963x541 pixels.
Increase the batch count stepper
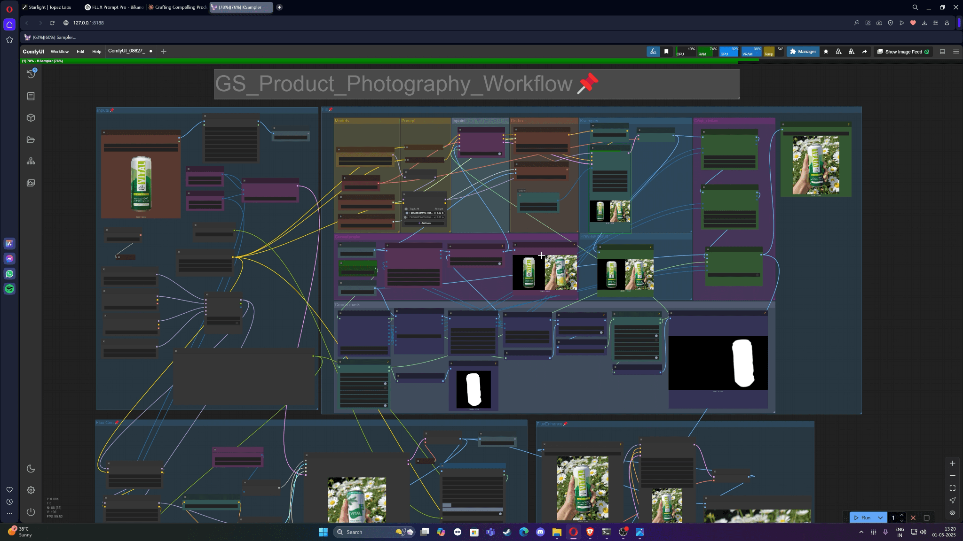(901, 515)
